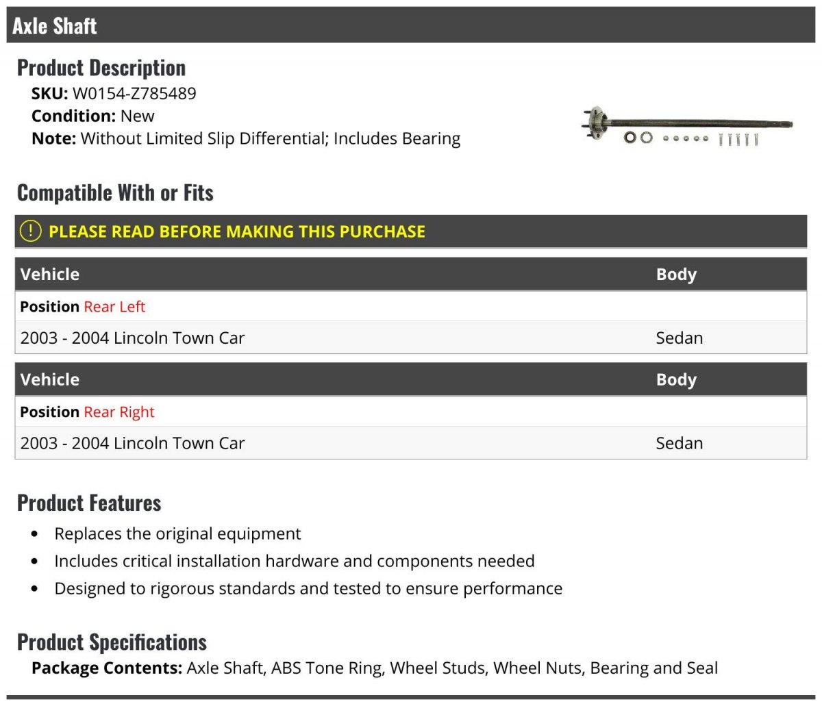The width and height of the screenshot is (822, 706).
Task: Click the Product Specifications heading
Action: pyautogui.click(x=112, y=642)
